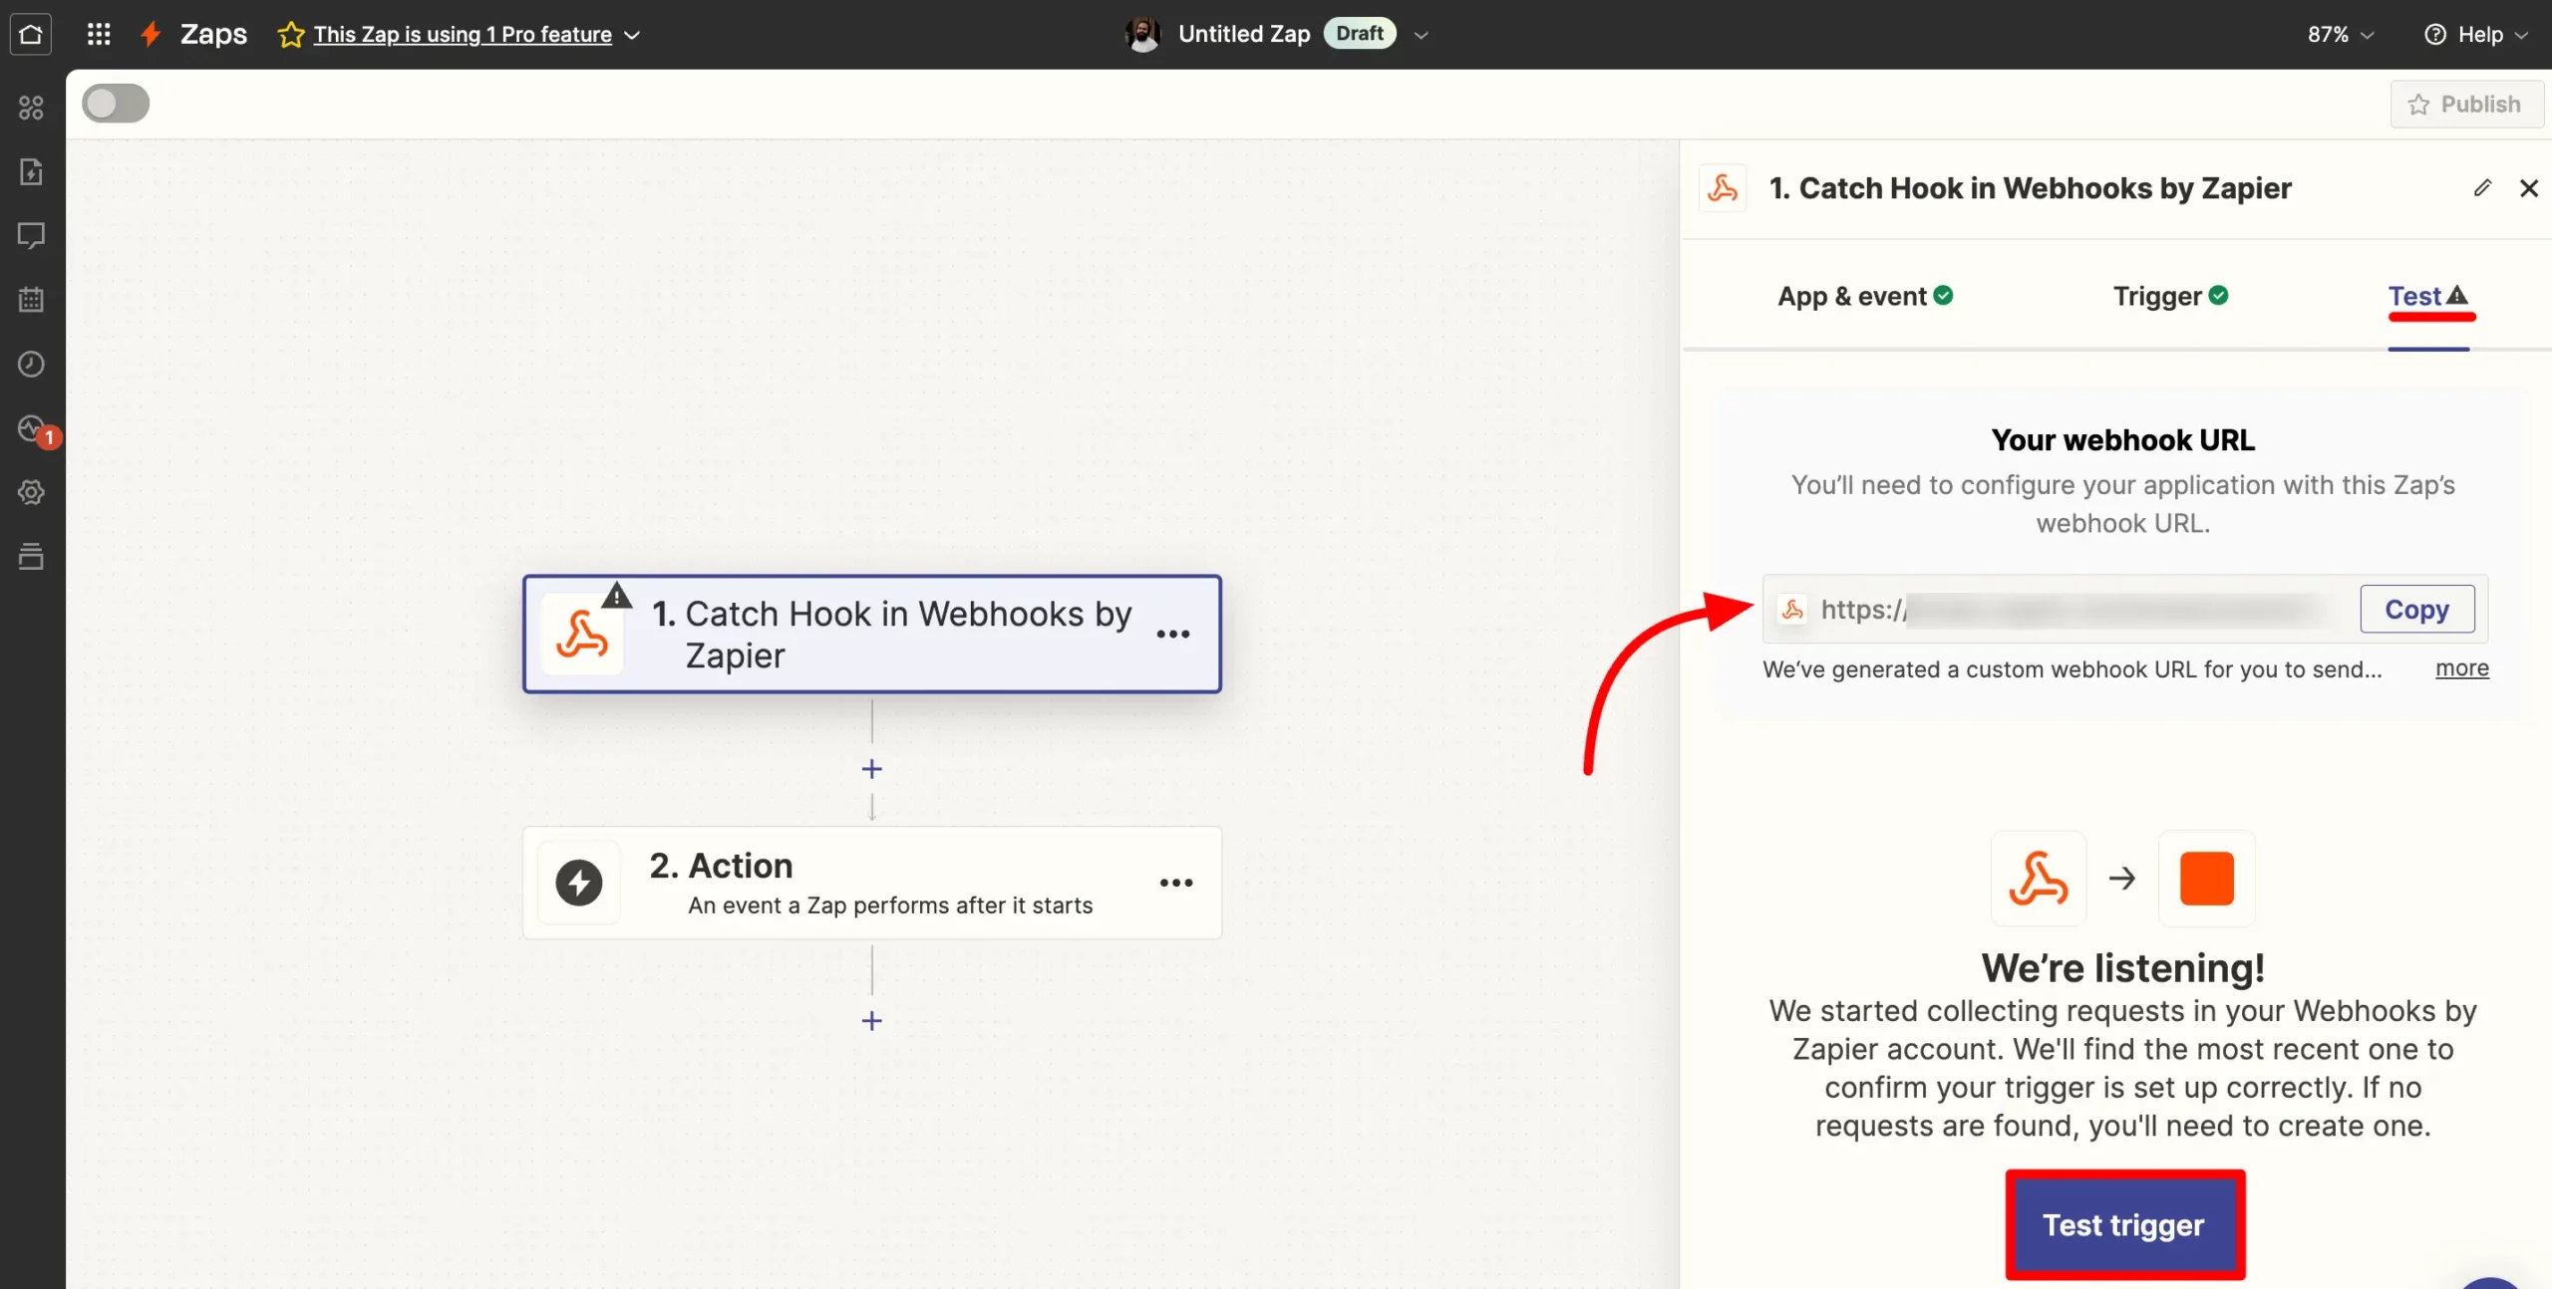Click the more link under webhook URL
Screen dimensions: 2552x1289
point(2461,668)
